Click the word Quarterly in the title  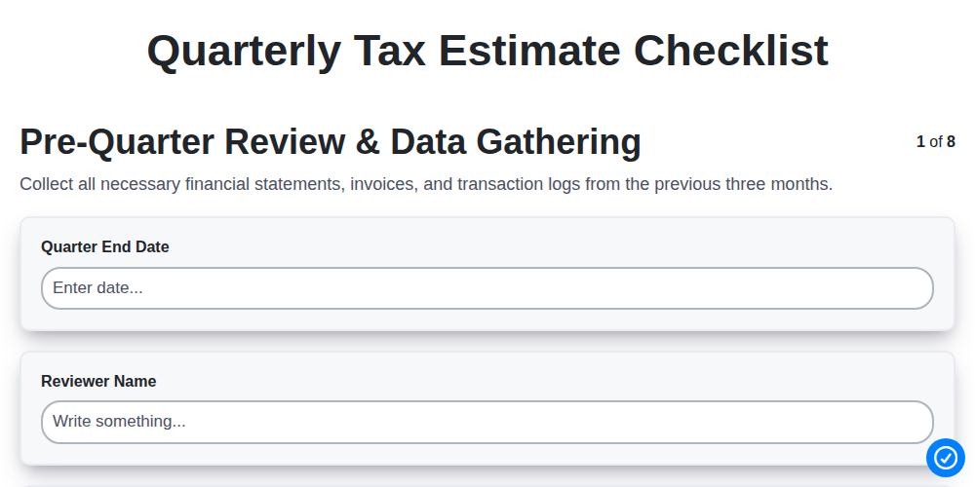coord(243,53)
